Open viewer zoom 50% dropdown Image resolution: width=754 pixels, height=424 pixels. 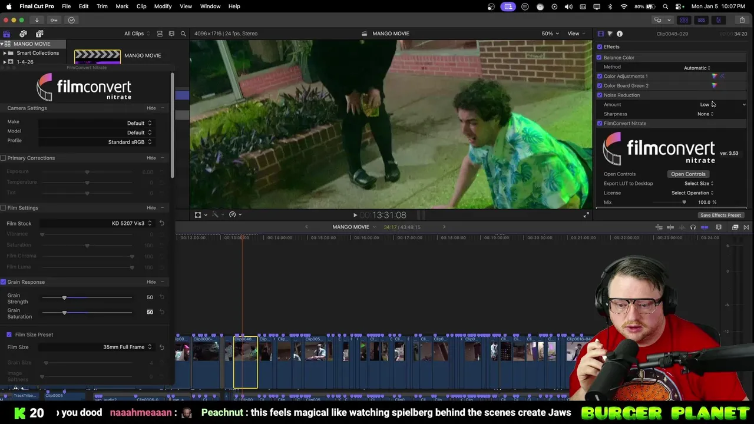550,34
